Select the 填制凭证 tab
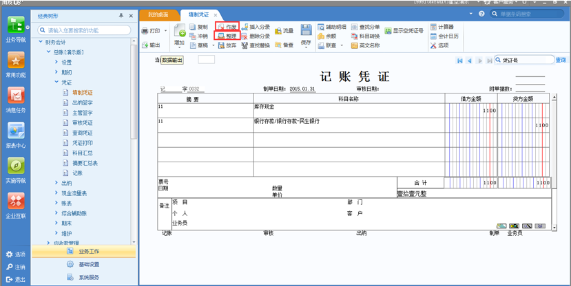This screenshot has width=571, height=286. tap(199, 15)
